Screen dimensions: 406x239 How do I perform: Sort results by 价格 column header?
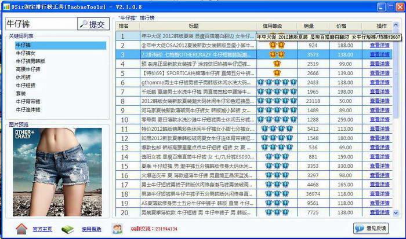[341, 26]
